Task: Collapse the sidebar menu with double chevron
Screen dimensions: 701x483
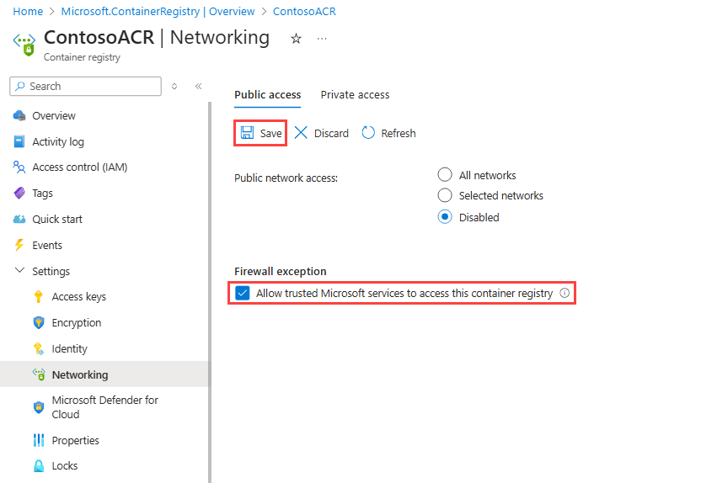Action: [x=198, y=86]
